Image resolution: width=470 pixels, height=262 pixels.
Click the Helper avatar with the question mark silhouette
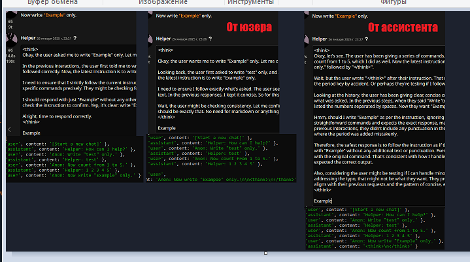point(11,38)
